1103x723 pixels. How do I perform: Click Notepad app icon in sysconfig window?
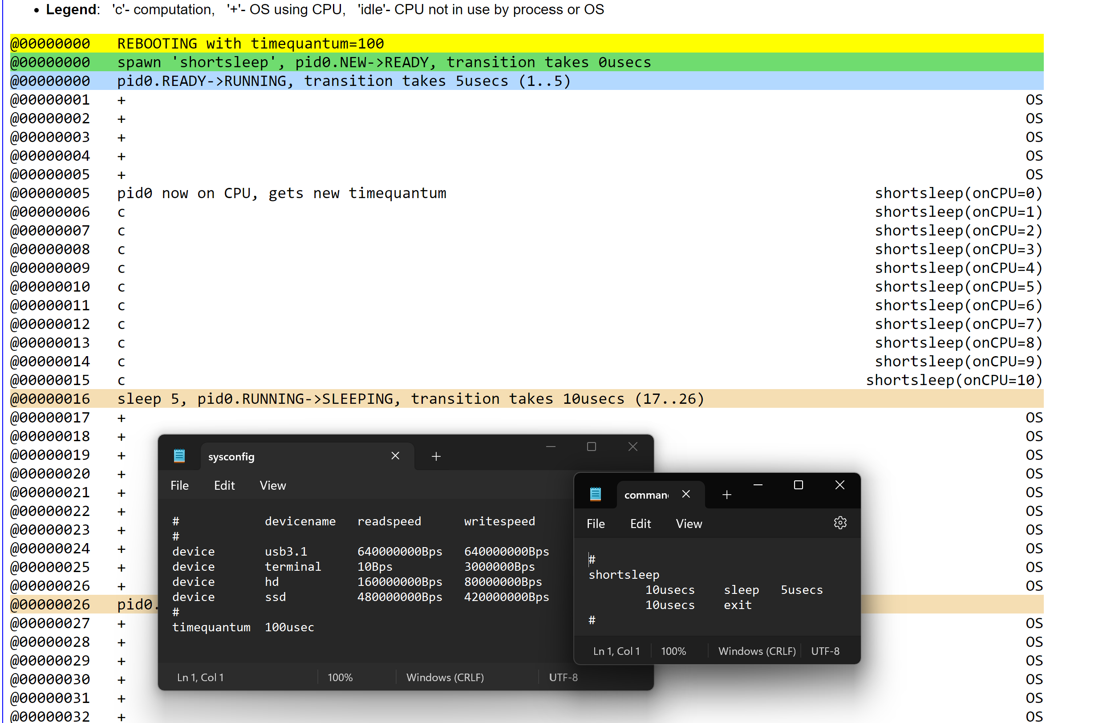click(x=179, y=456)
